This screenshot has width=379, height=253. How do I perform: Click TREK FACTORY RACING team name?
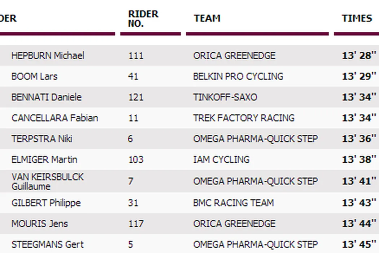point(244,118)
